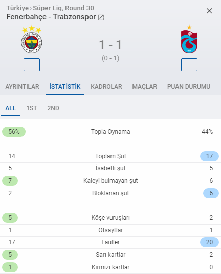The image size is (221, 274).
Task: Click the Toplam Şut statistic row
Action: click(110, 156)
